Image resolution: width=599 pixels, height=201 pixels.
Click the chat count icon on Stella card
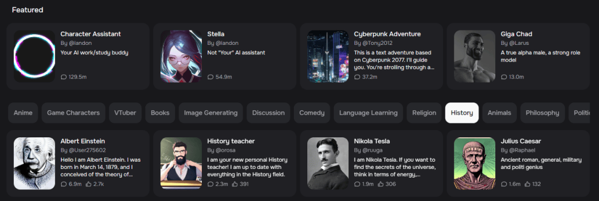tap(210, 77)
